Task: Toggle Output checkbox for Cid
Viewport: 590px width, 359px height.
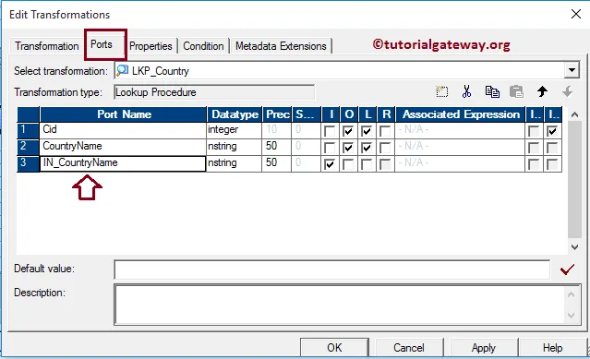Action: (x=348, y=131)
